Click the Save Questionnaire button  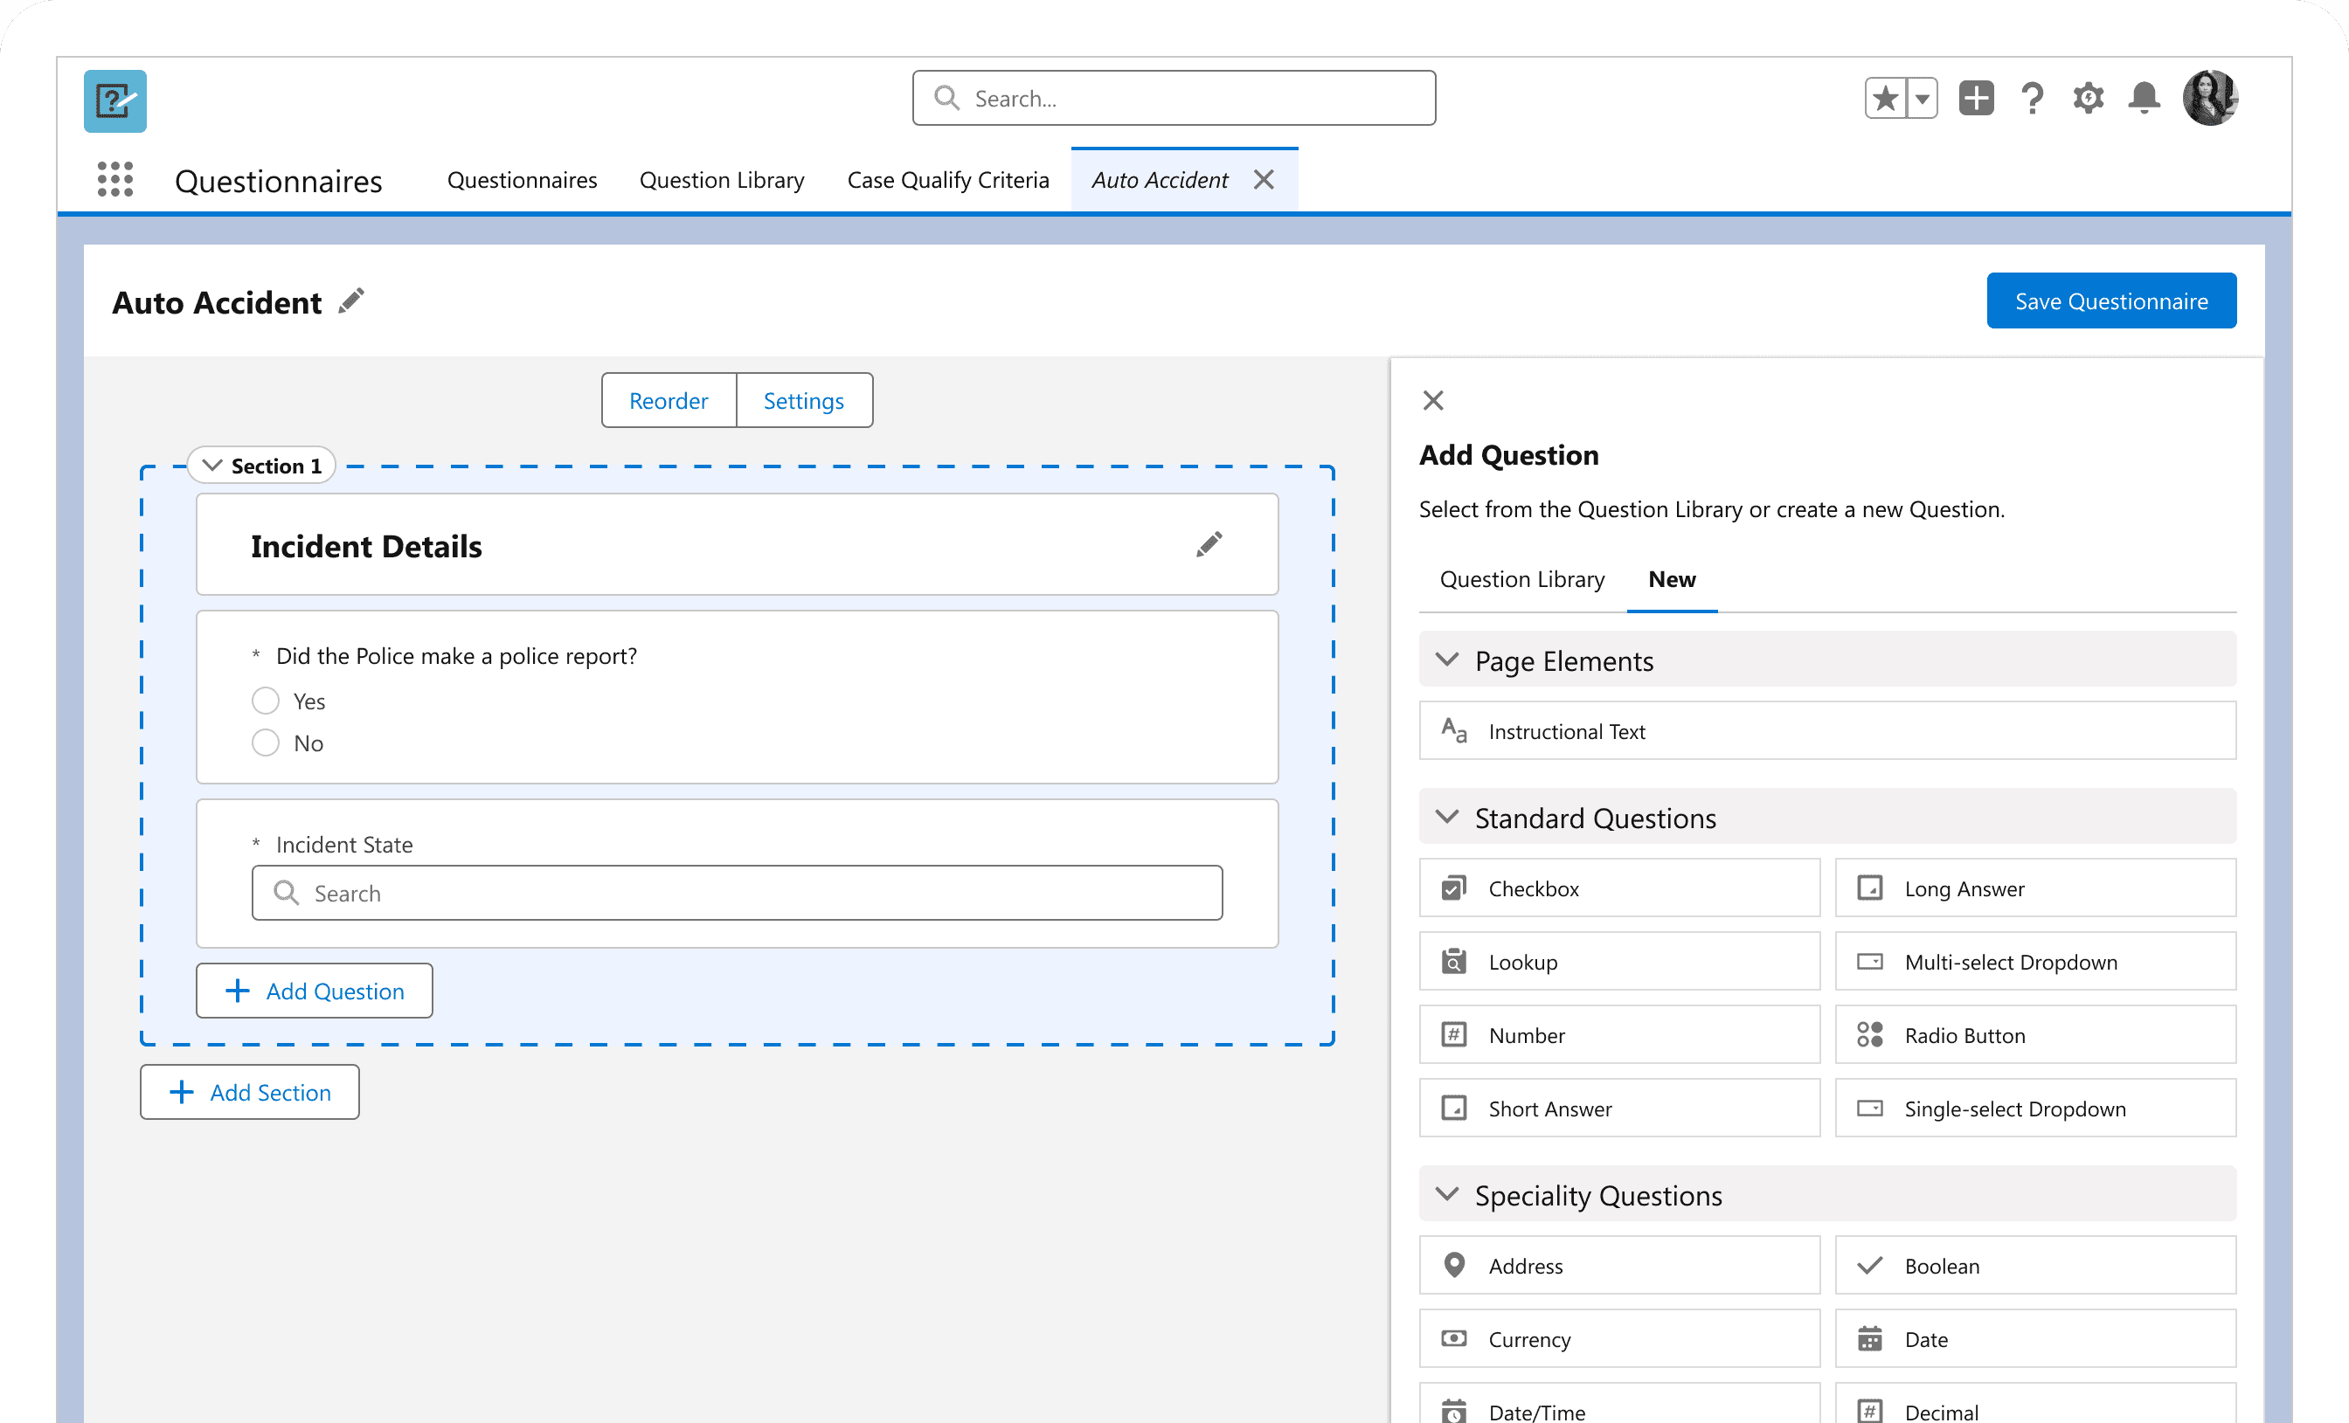point(2110,301)
